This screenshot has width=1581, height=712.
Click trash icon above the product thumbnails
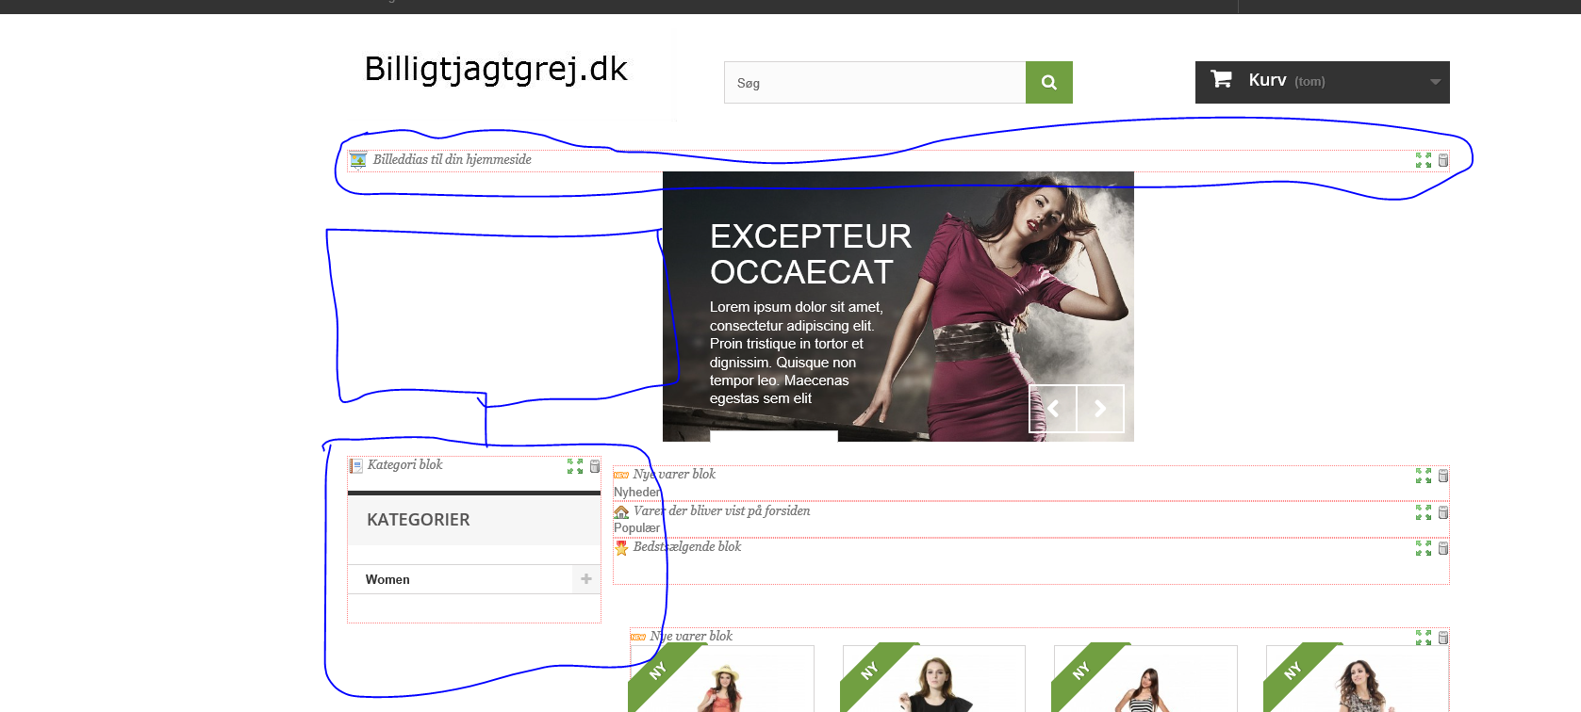pyautogui.click(x=1443, y=638)
